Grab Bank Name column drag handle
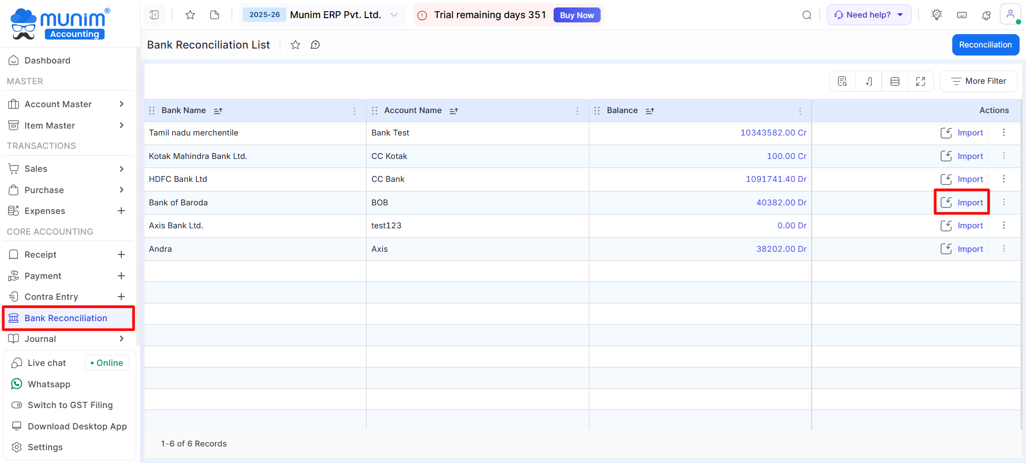This screenshot has width=1026, height=463. pos(152,110)
